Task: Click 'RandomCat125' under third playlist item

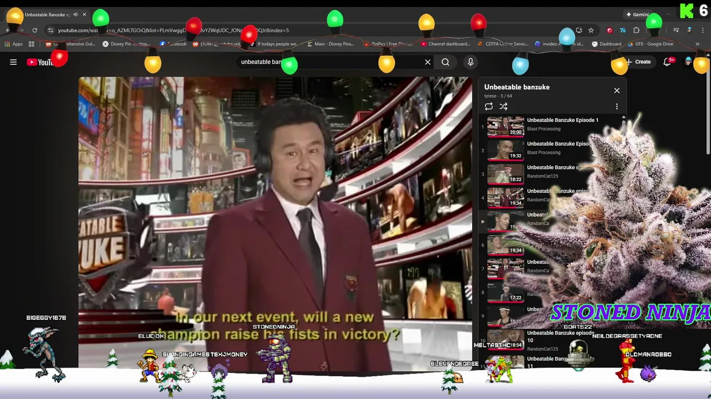Action: [x=542, y=176]
